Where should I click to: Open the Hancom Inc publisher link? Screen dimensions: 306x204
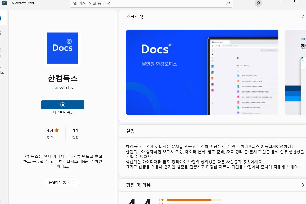[x=63, y=87]
